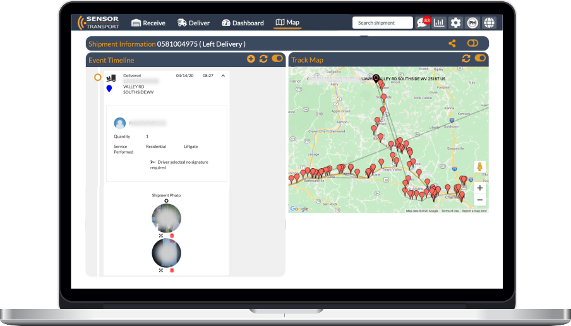
Task: Toggle the Event Timeline panel switch
Action: (277, 59)
